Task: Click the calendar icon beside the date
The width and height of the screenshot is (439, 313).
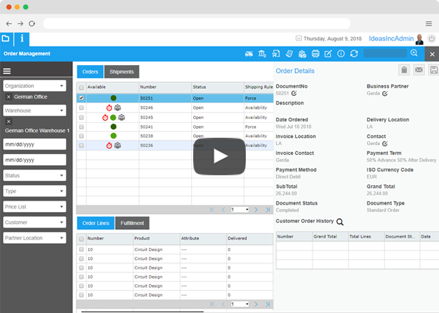Action: [x=299, y=38]
